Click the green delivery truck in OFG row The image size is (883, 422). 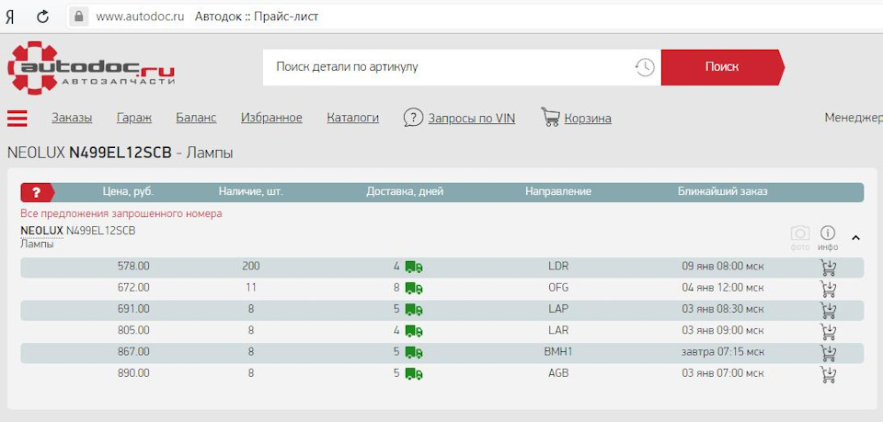click(x=414, y=288)
